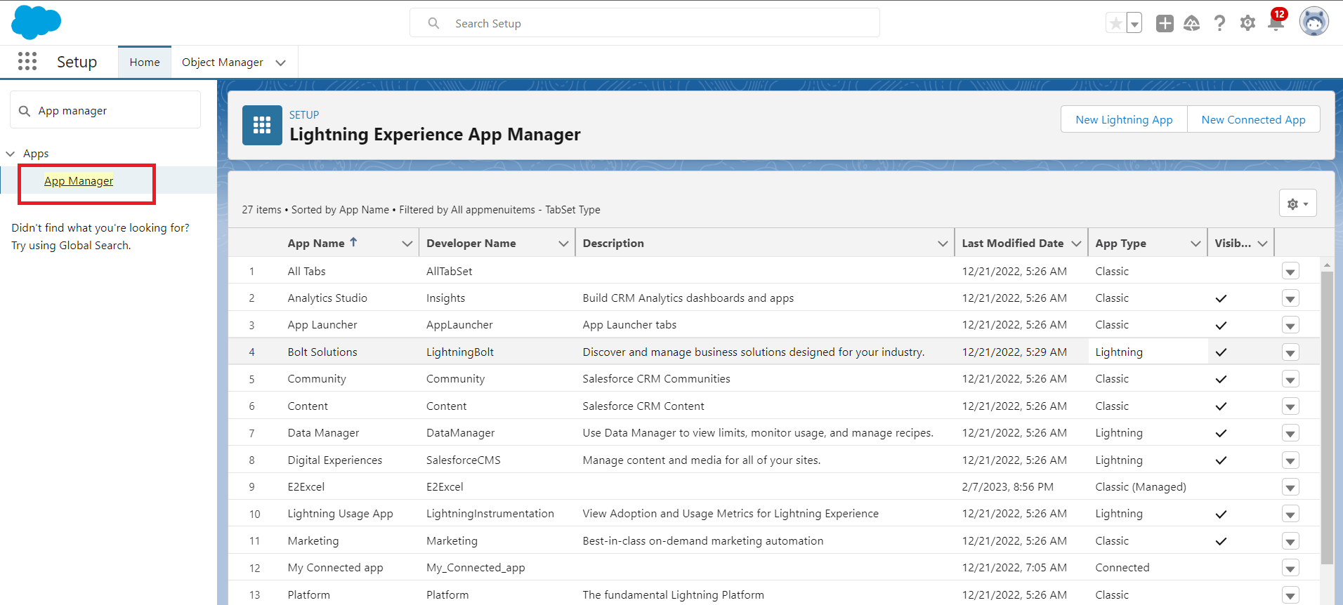Click the visible checkmark for Lightning Usage App

coord(1221,514)
